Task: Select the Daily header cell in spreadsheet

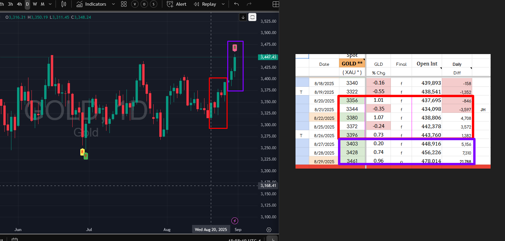Action: 457,64
